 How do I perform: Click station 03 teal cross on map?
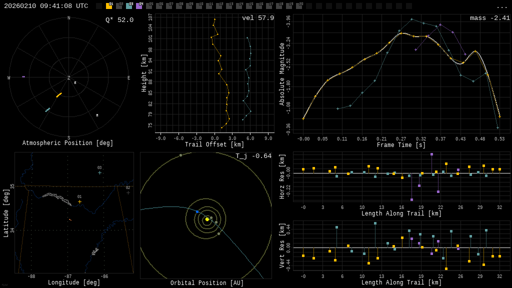[x=99, y=172]
